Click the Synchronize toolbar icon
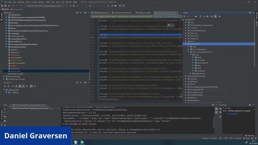258x145 pixels. (9, 6)
